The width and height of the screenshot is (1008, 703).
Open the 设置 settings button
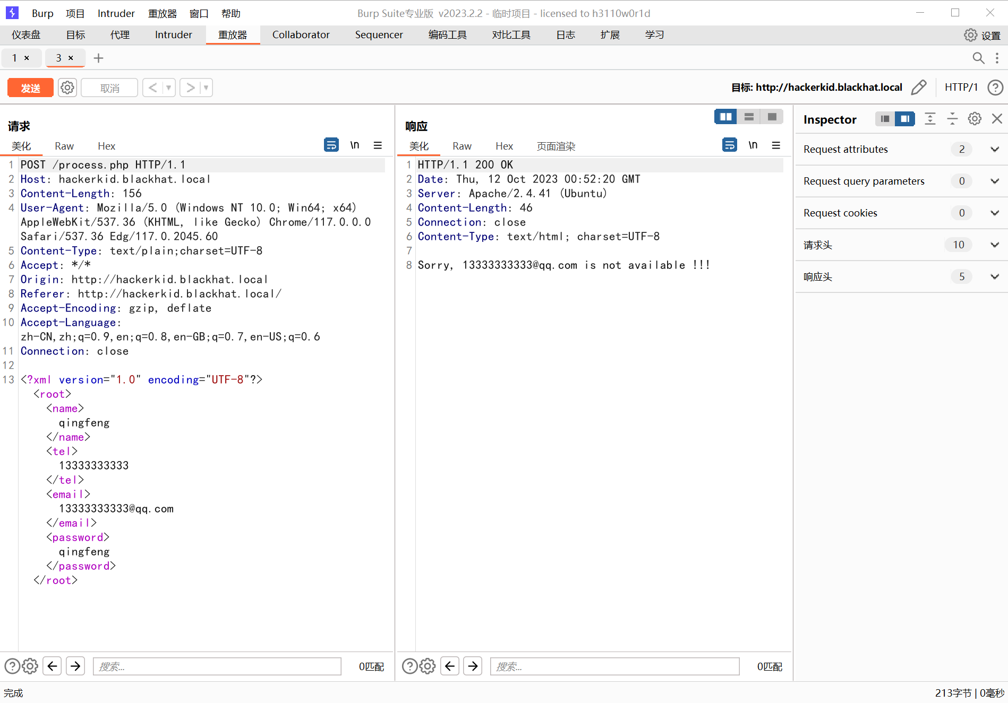pos(983,35)
